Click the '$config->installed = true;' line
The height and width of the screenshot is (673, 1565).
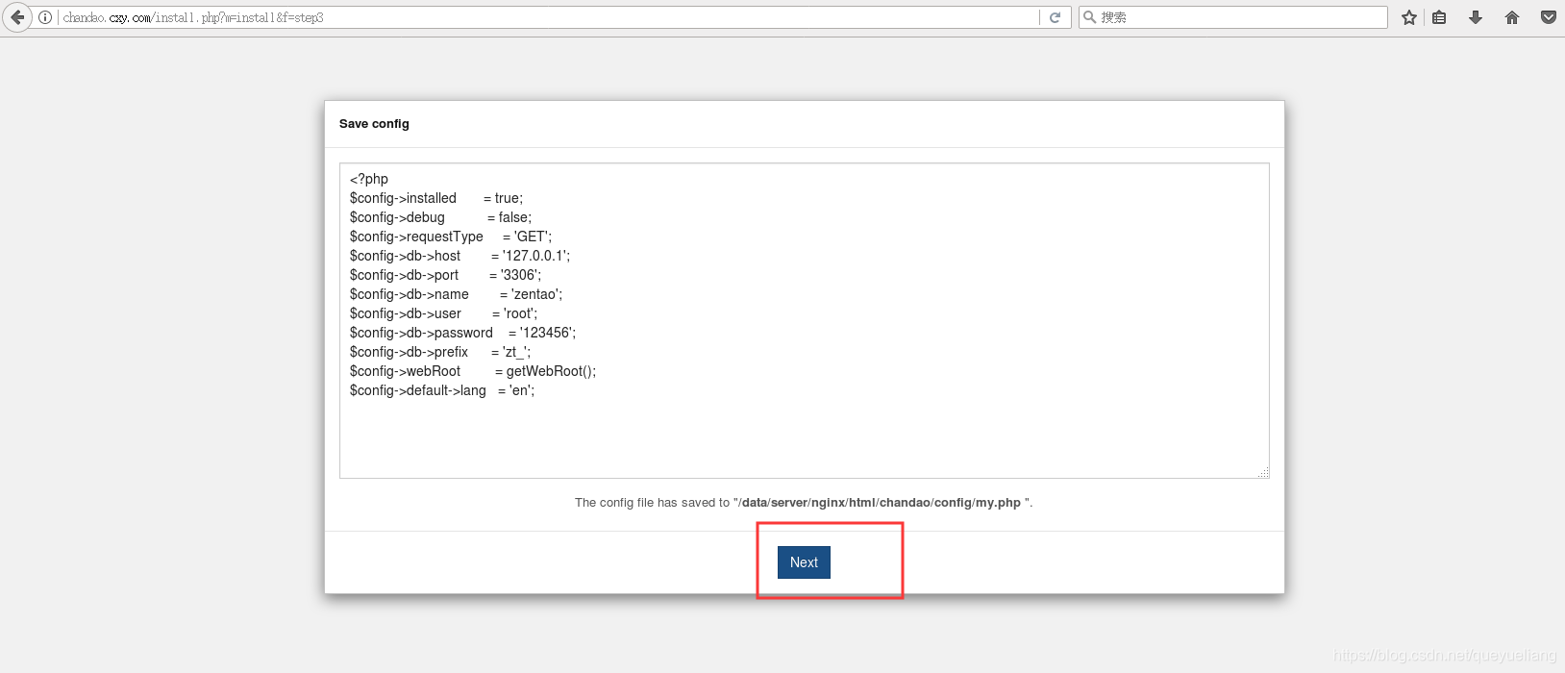tap(436, 198)
